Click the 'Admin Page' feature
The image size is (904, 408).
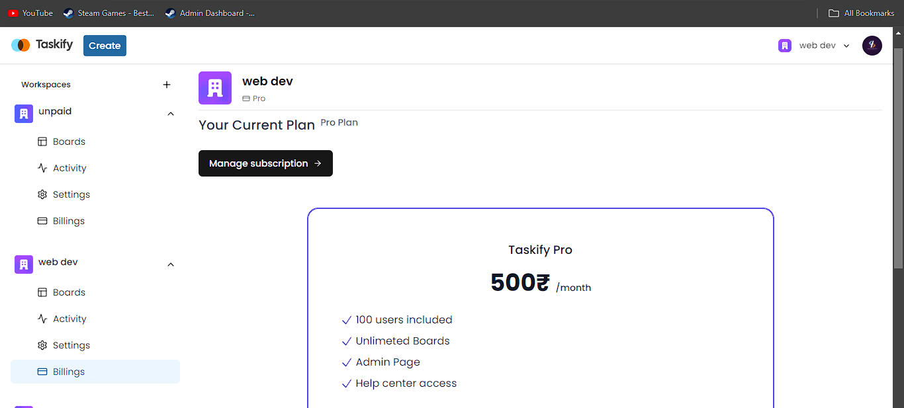[x=388, y=362]
